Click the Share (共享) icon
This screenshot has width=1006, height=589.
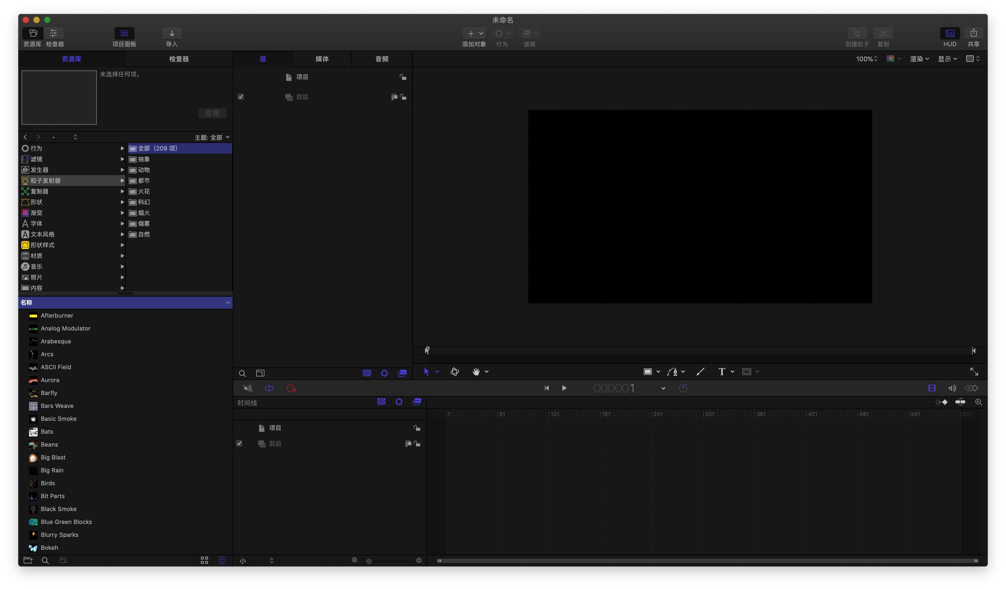pyautogui.click(x=973, y=33)
